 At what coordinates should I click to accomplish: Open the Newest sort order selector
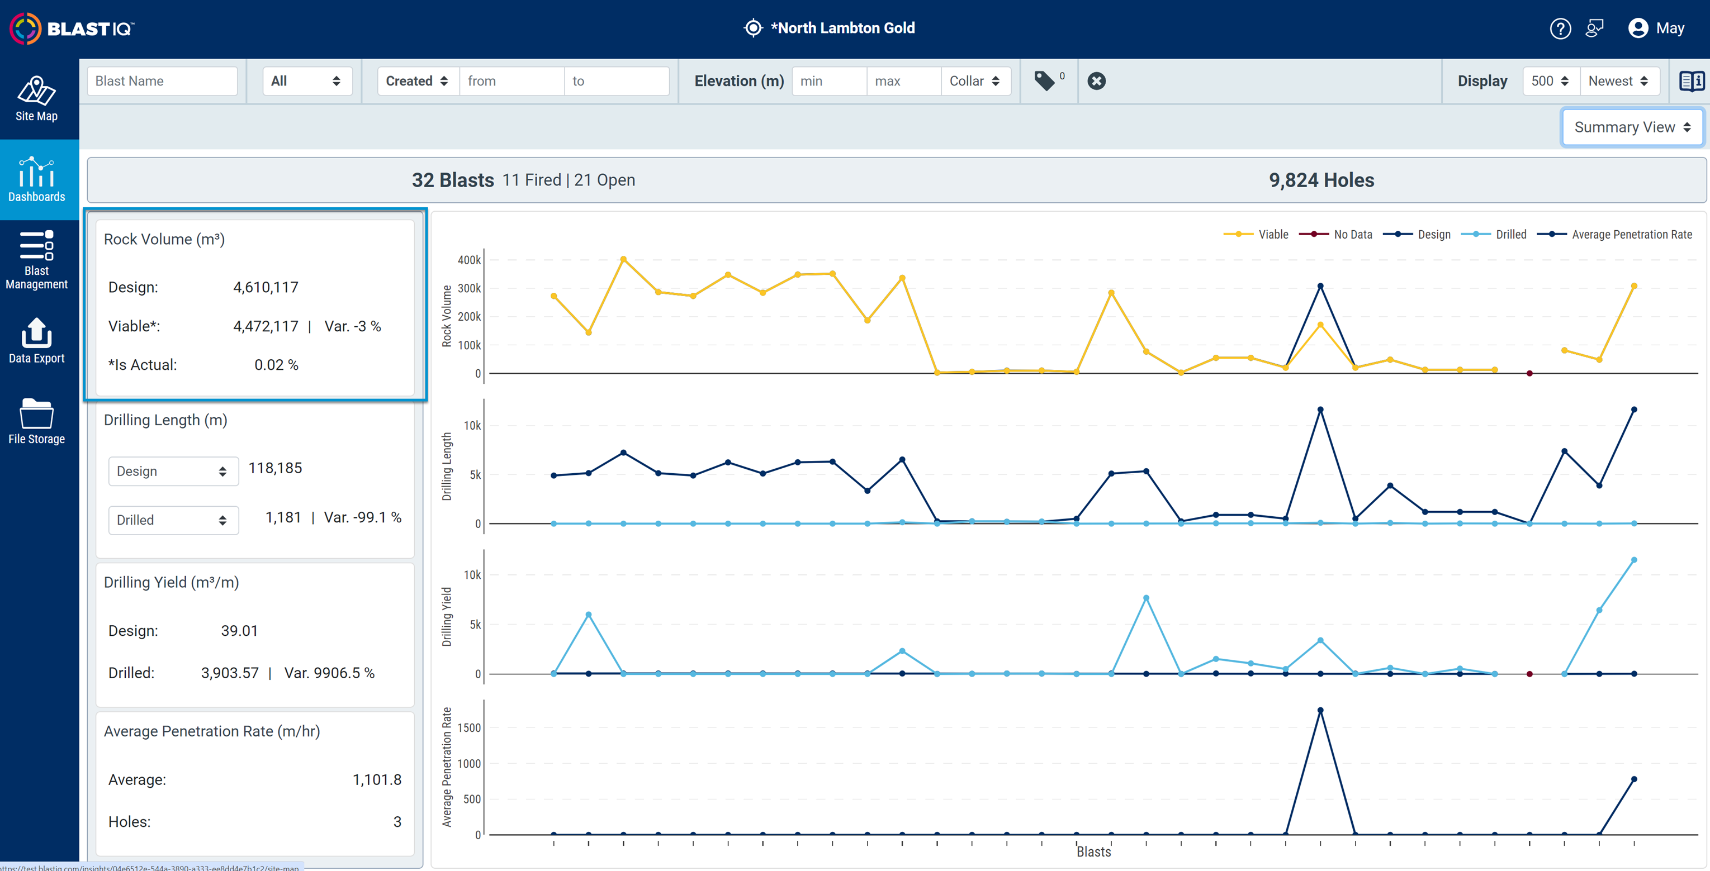click(1618, 81)
